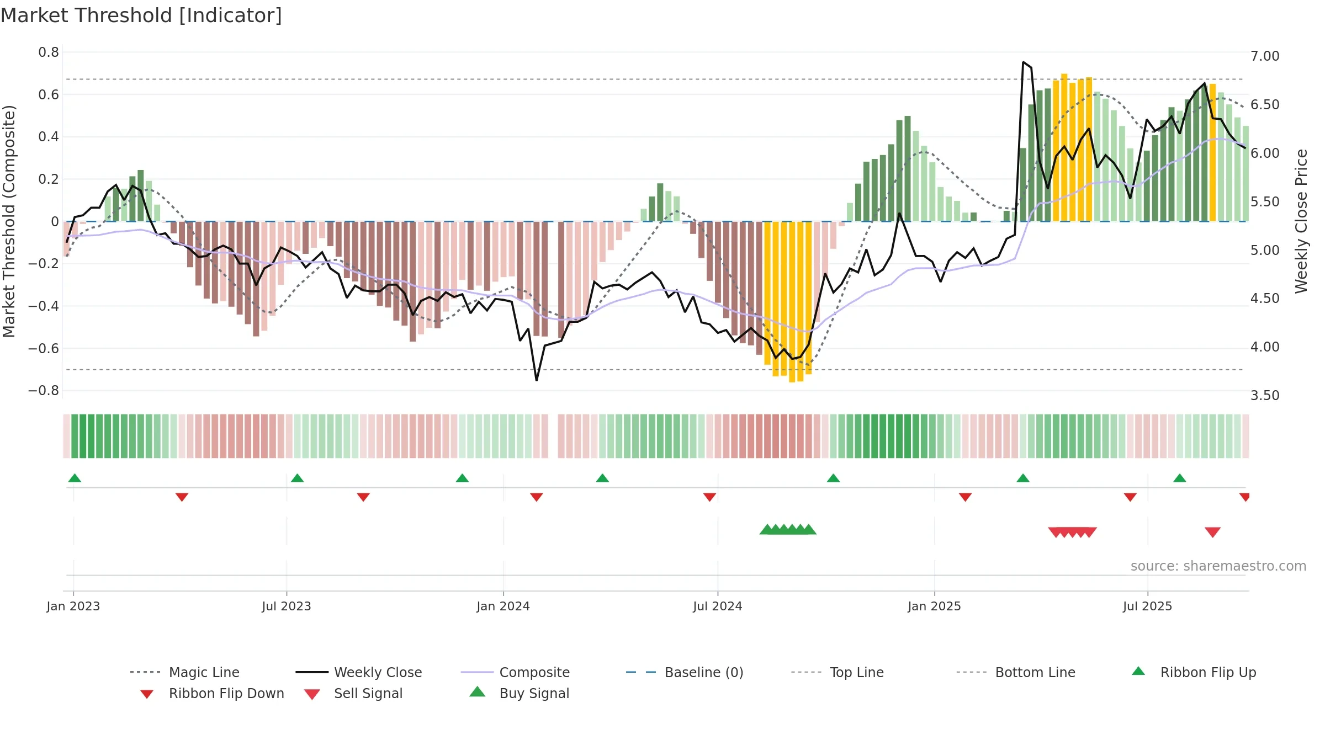1325x745 pixels.
Task: Click the −0.8 left axis label
Action: click(44, 391)
